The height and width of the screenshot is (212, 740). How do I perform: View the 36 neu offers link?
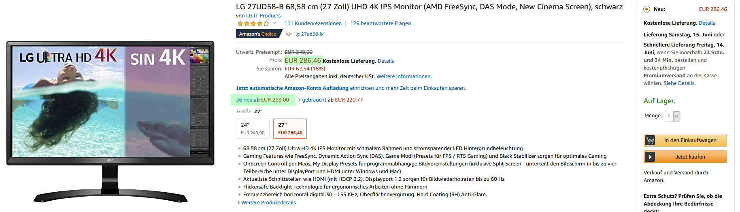click(244, 100)
